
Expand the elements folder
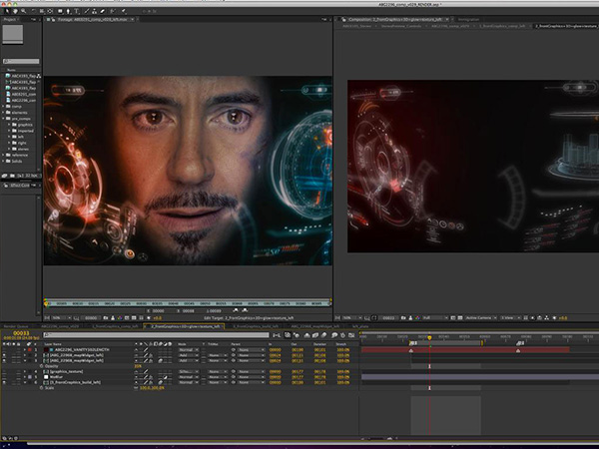pyautogui.click(x=3, y=112)
